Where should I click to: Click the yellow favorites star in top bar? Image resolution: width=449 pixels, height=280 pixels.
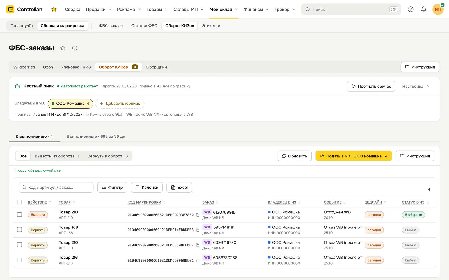pos(54,9)
